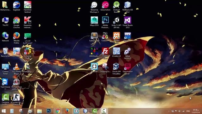Open the Google Chrome desktop shortcut
The height and width of the screenshot is (114, 202).
pos(16,22)
